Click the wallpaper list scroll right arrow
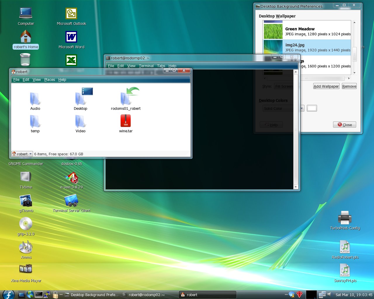This screenshot has width=374, height=299. tap(349, 78)
